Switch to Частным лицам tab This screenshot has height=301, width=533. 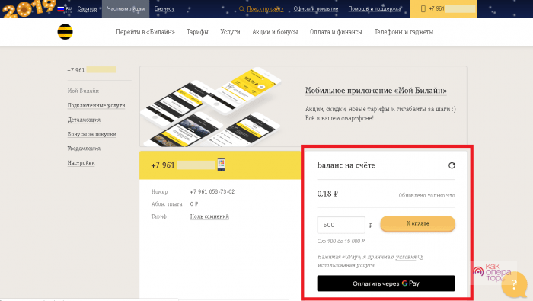point(126,9)
